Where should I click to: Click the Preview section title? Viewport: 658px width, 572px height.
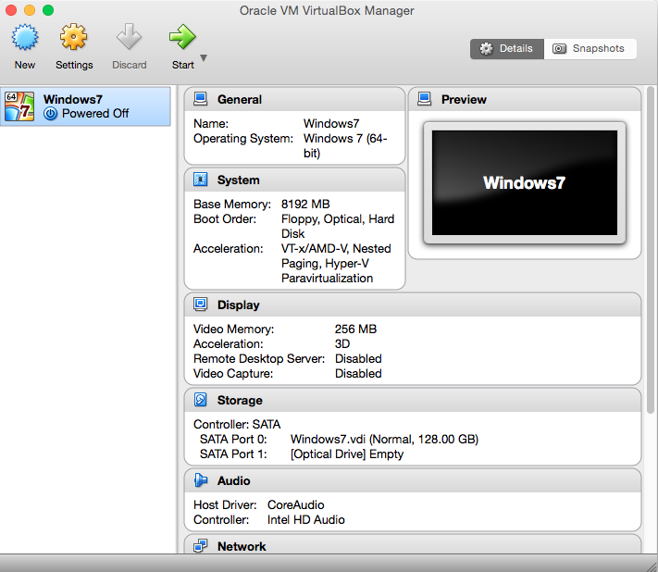click(464, 99)
